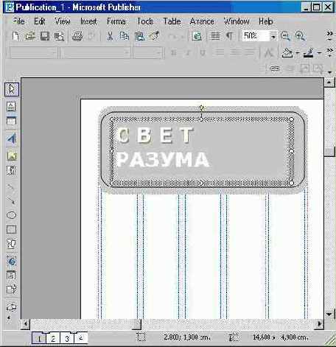Print the publication using the printer icon
This screenshot has width=336, height=347.
[77, 36]
